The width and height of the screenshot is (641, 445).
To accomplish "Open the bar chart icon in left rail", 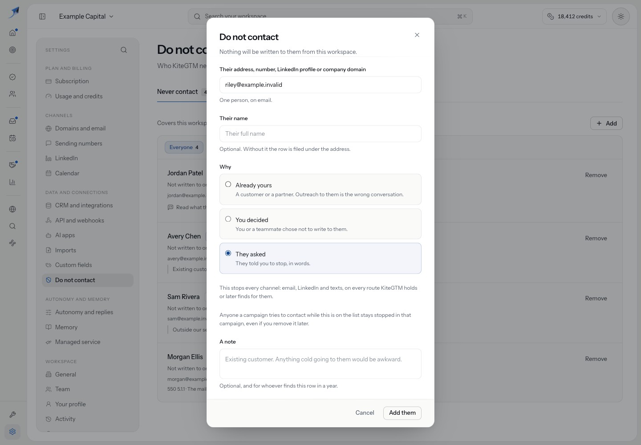I will click(x=12, y=182).
